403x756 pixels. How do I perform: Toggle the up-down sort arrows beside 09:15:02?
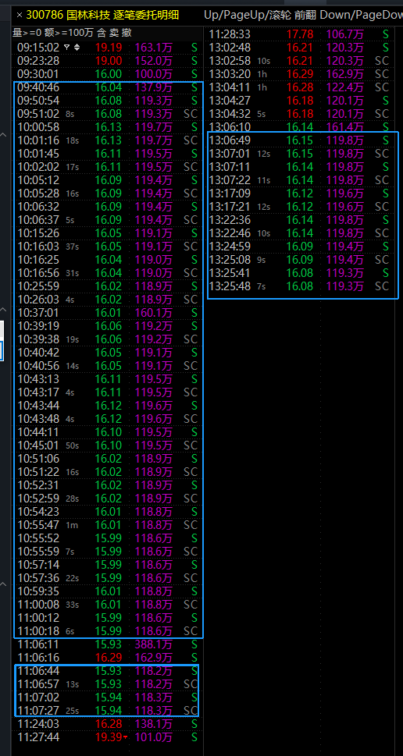[x=77, y=48]
